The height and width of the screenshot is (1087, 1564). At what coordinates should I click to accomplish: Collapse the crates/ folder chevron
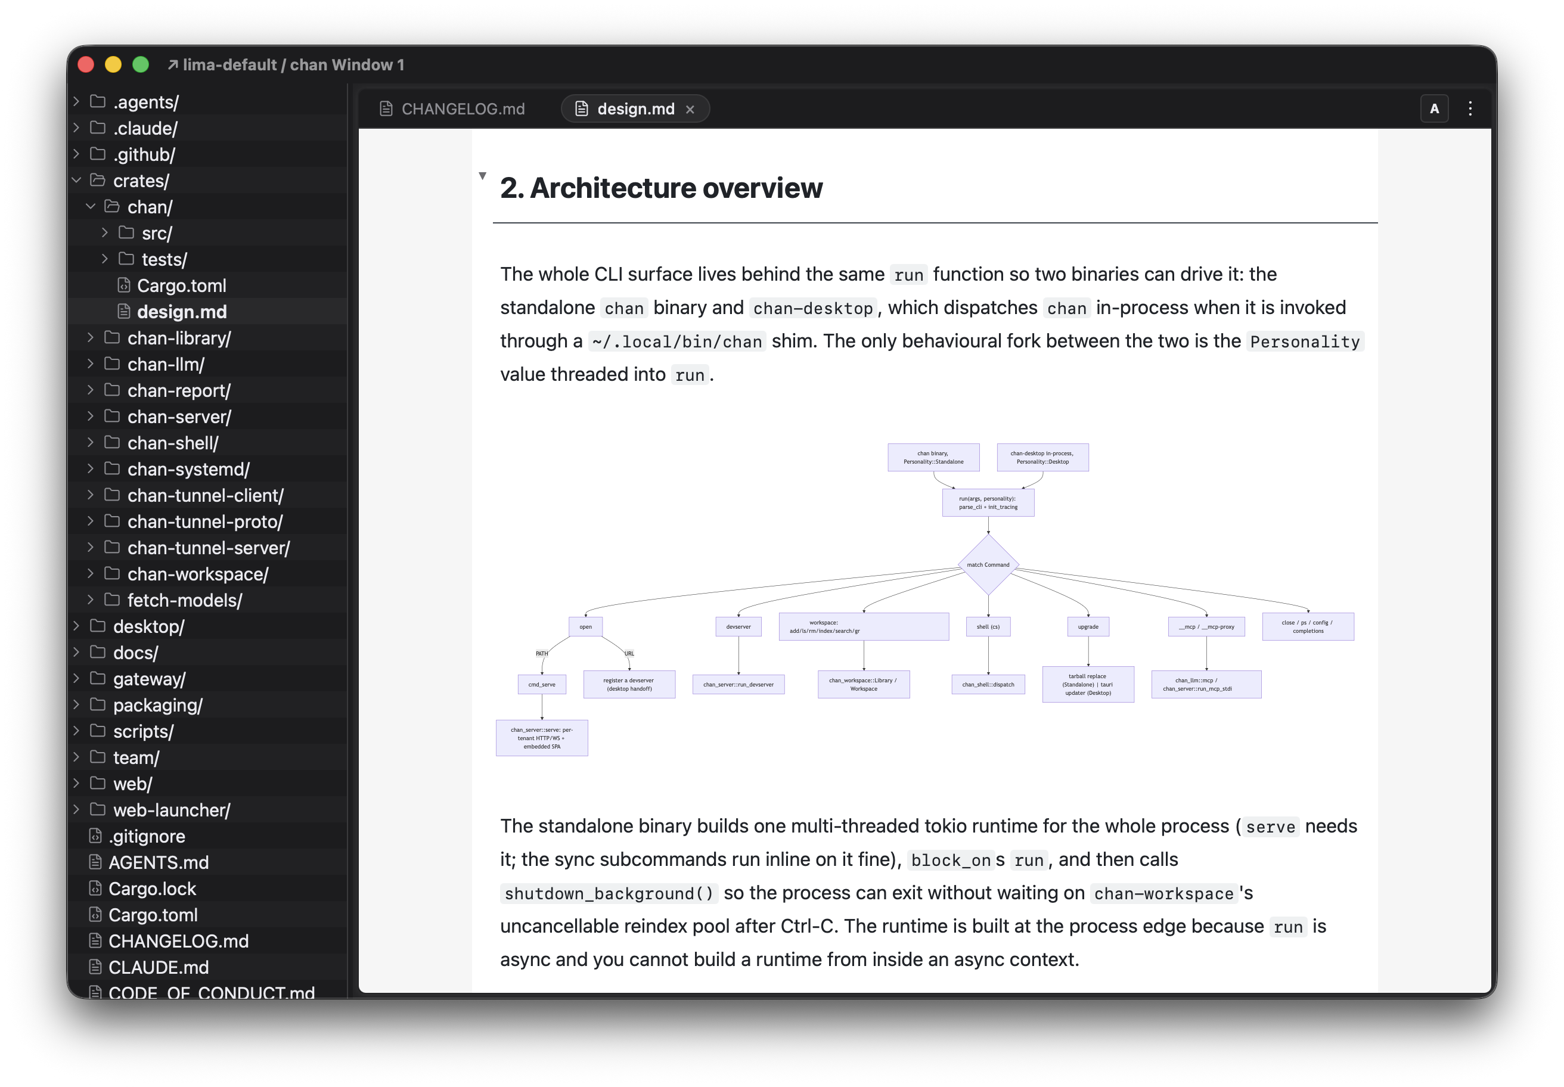[76, 181]
